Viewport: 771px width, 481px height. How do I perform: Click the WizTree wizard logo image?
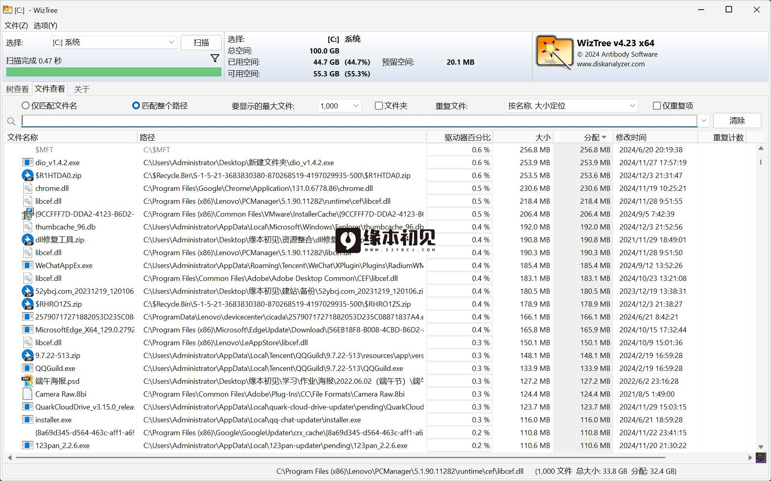pos(554,52)
